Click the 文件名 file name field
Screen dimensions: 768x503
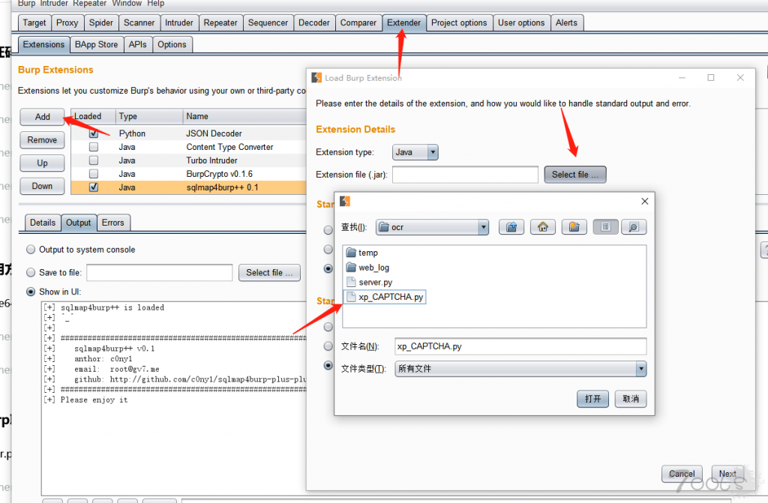coord(520,346)
